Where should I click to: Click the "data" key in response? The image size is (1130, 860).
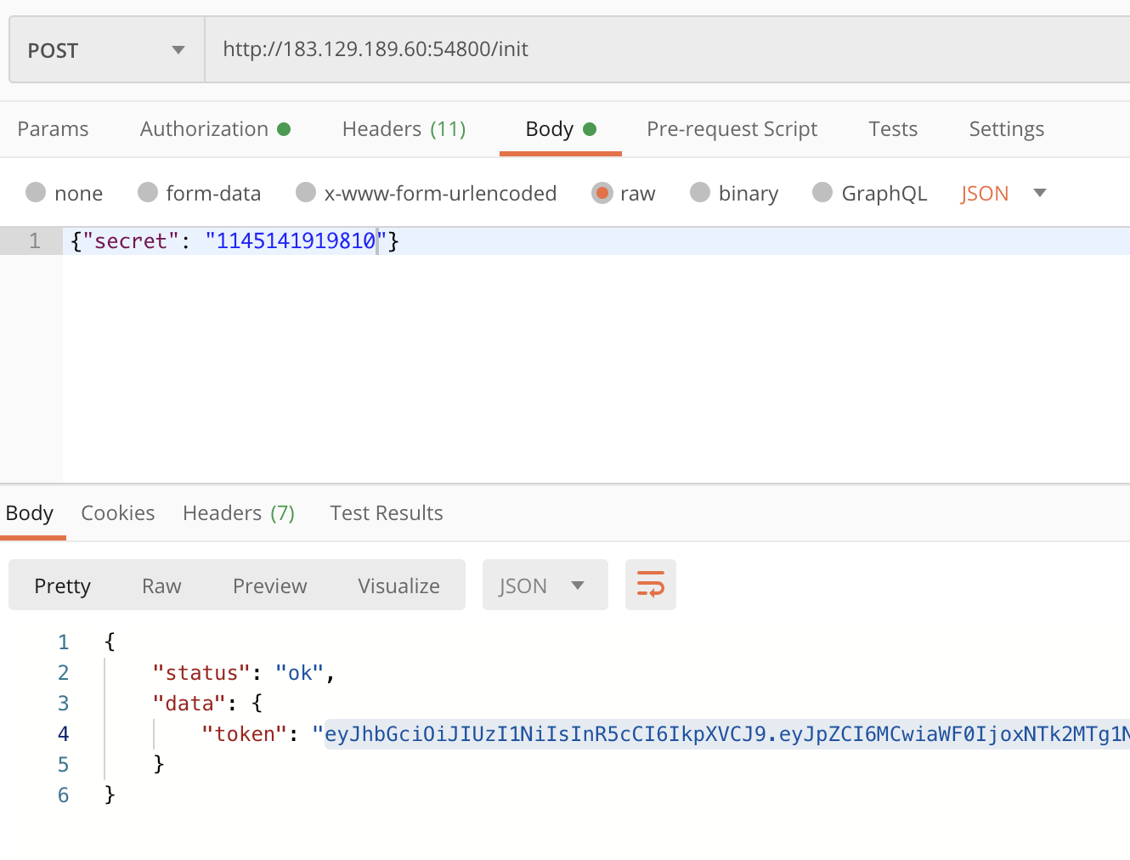(x=189, y=704)
